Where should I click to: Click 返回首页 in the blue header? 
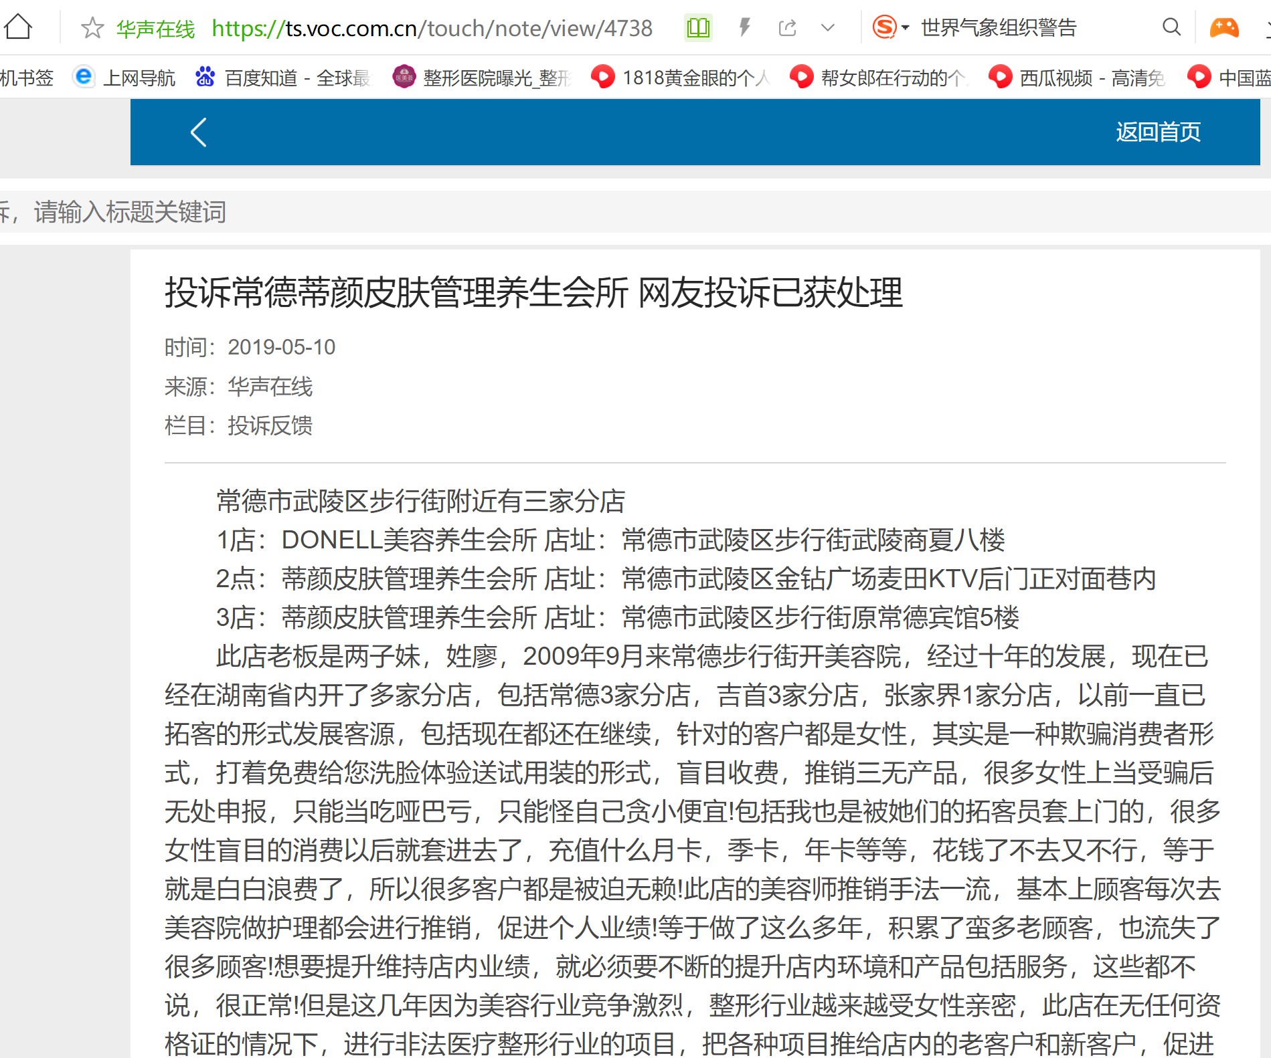click(1158, 132)
